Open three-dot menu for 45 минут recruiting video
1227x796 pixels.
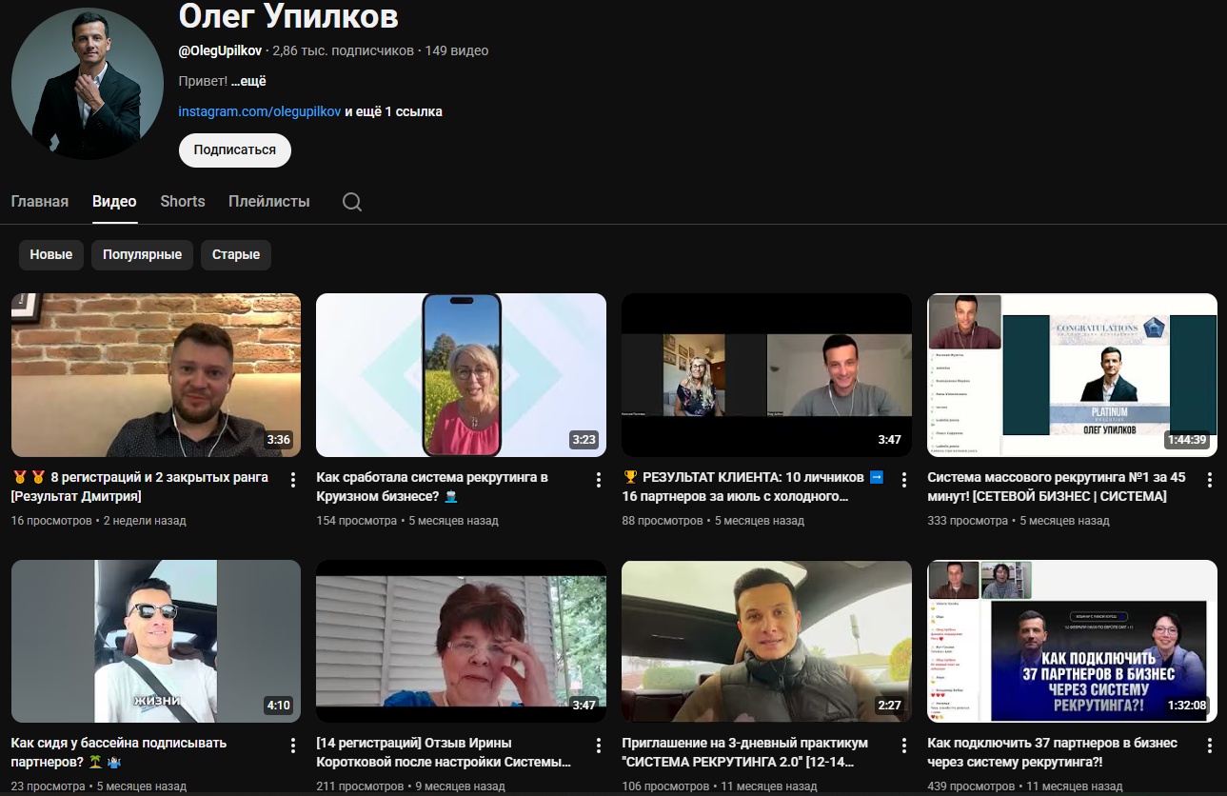[x=1210, y=479]
